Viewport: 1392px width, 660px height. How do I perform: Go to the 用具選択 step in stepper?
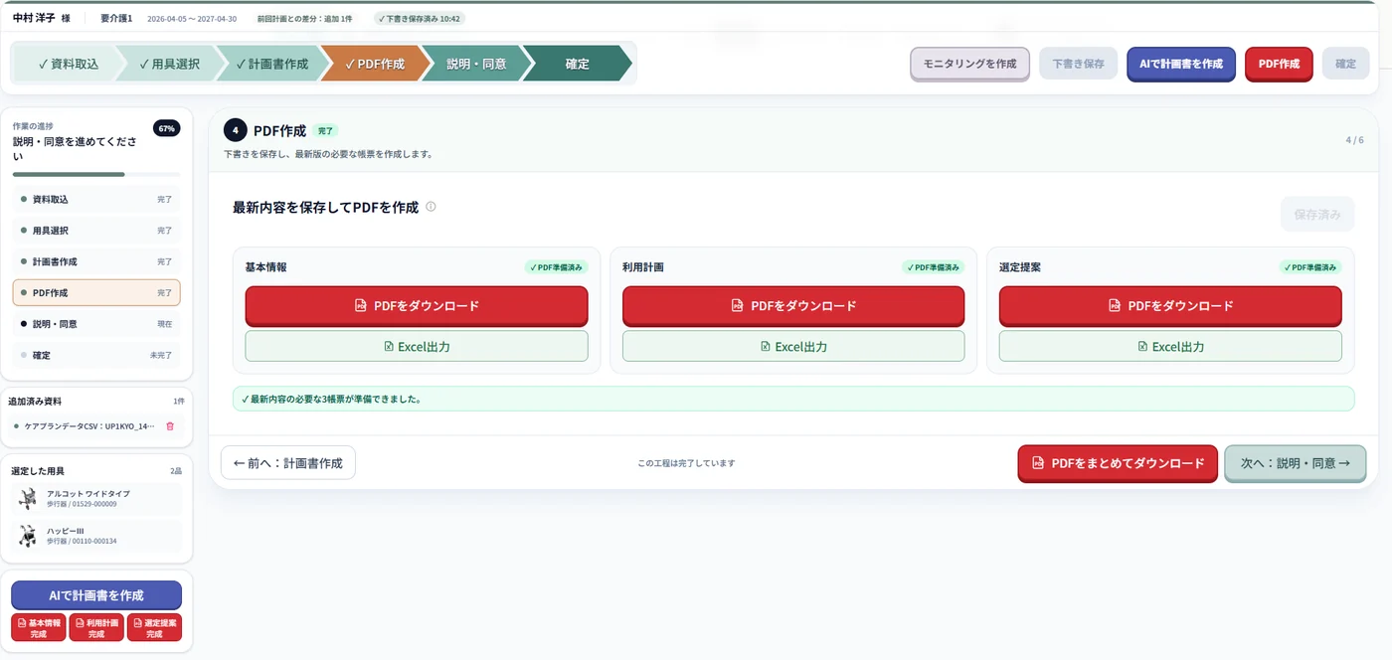(169, 64)
